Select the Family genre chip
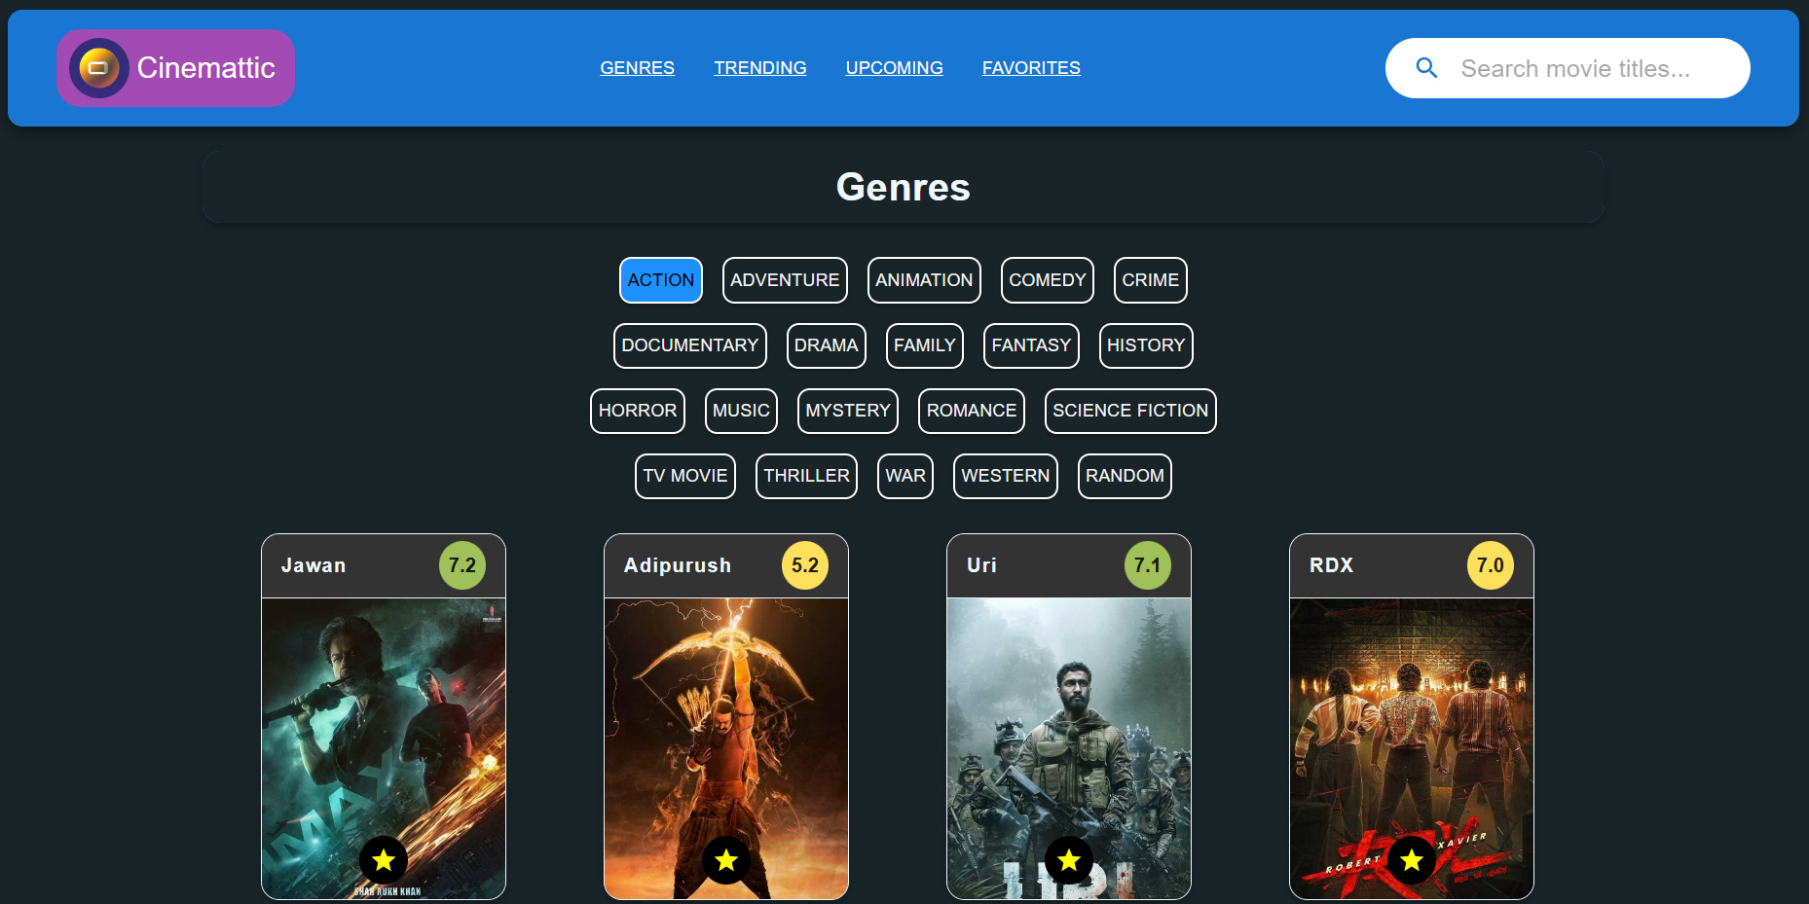The image size is (1809, 904). (925, 345)
